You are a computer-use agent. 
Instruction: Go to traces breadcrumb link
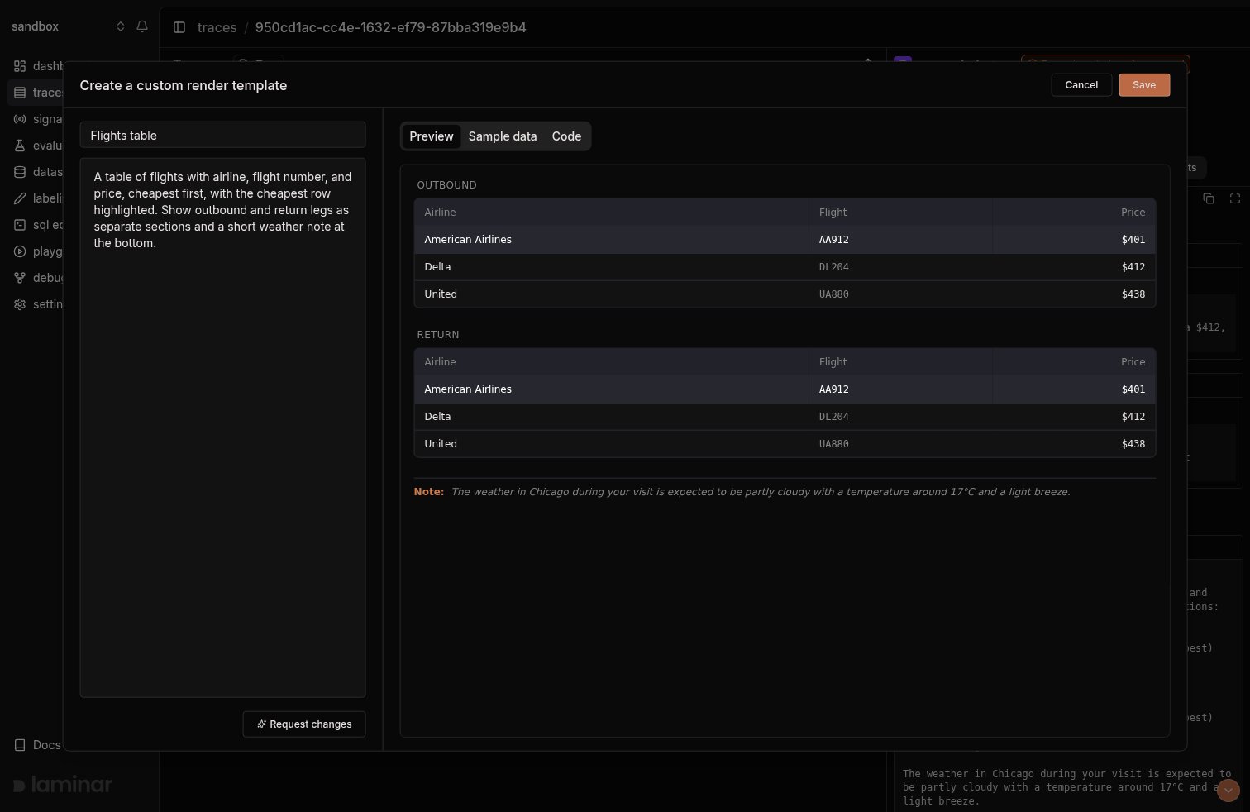tap(217, 27)
